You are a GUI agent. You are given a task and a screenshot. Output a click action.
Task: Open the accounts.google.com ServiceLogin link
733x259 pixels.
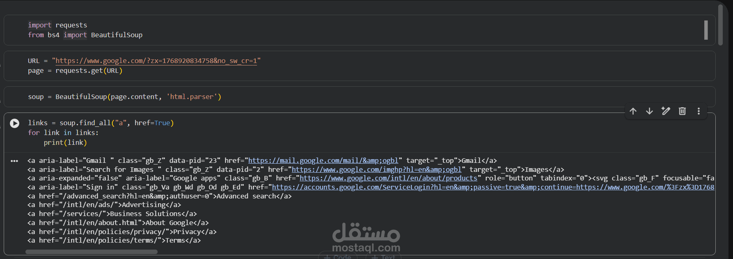(493, 187)
